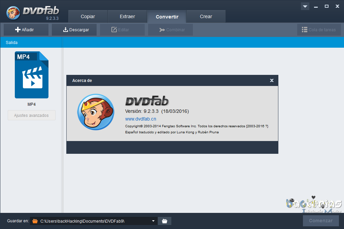Click the Editar button
This screenshot has height=229, width=344.
[x=122, y=30]
